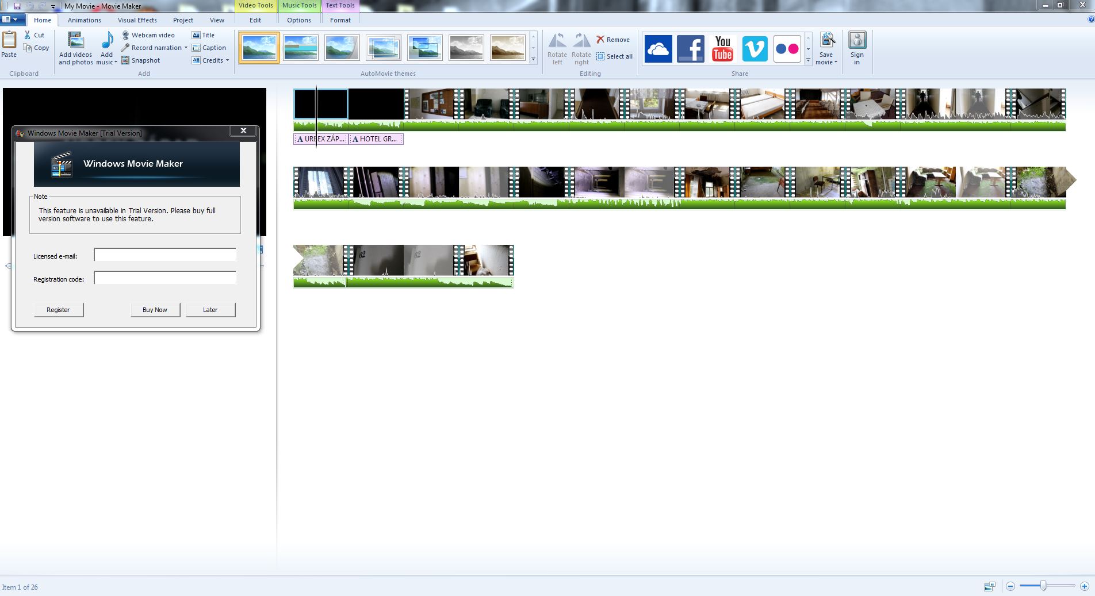Click the Registration code input field
1095x596 pixels.
pyautogui.click(x=165, y=278)
